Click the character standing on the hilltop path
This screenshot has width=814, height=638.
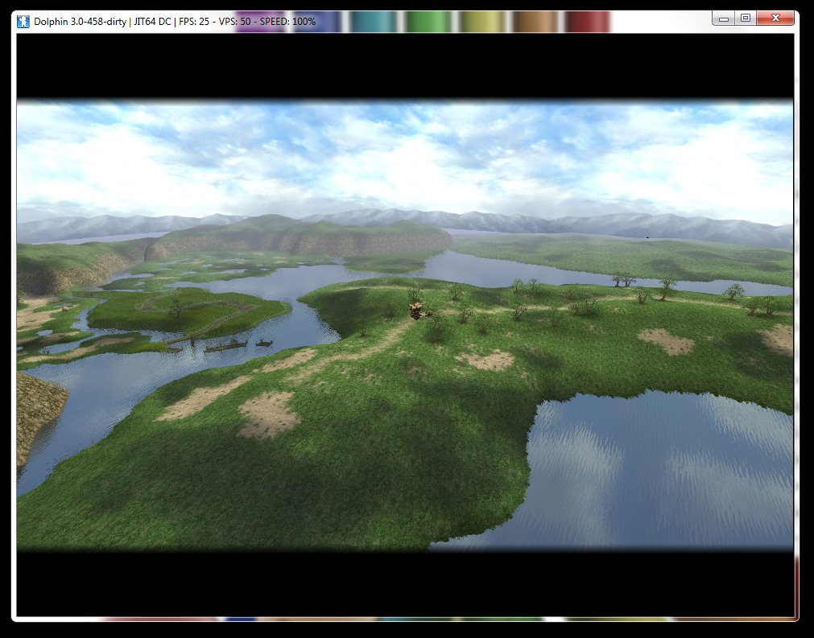[x=417, y=311]
